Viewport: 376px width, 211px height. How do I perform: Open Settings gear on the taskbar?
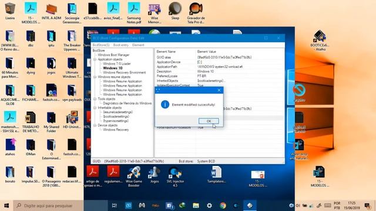209,206
